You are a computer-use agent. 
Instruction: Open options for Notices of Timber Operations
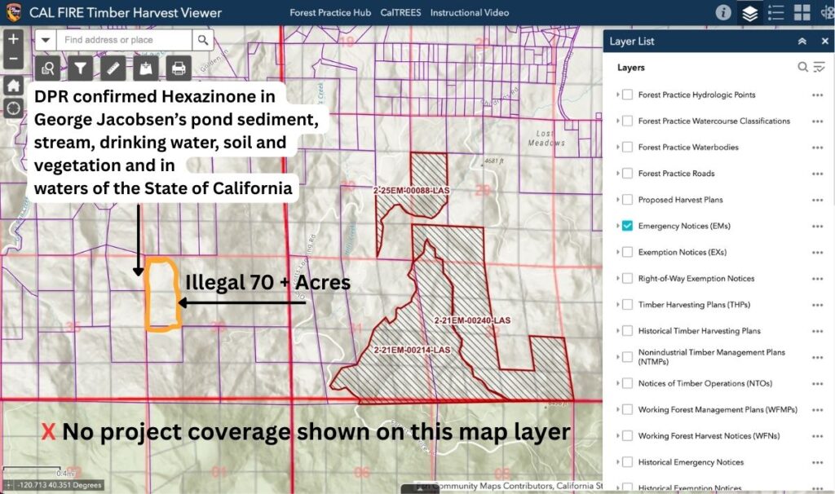(x=817, y=384)
